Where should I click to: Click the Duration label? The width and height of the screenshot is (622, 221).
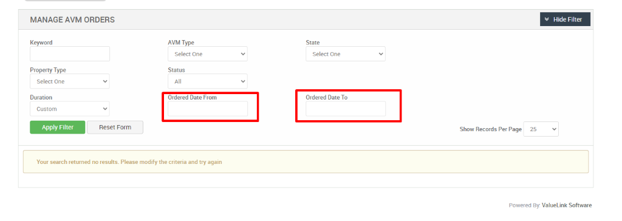click(x=41, y=97)
